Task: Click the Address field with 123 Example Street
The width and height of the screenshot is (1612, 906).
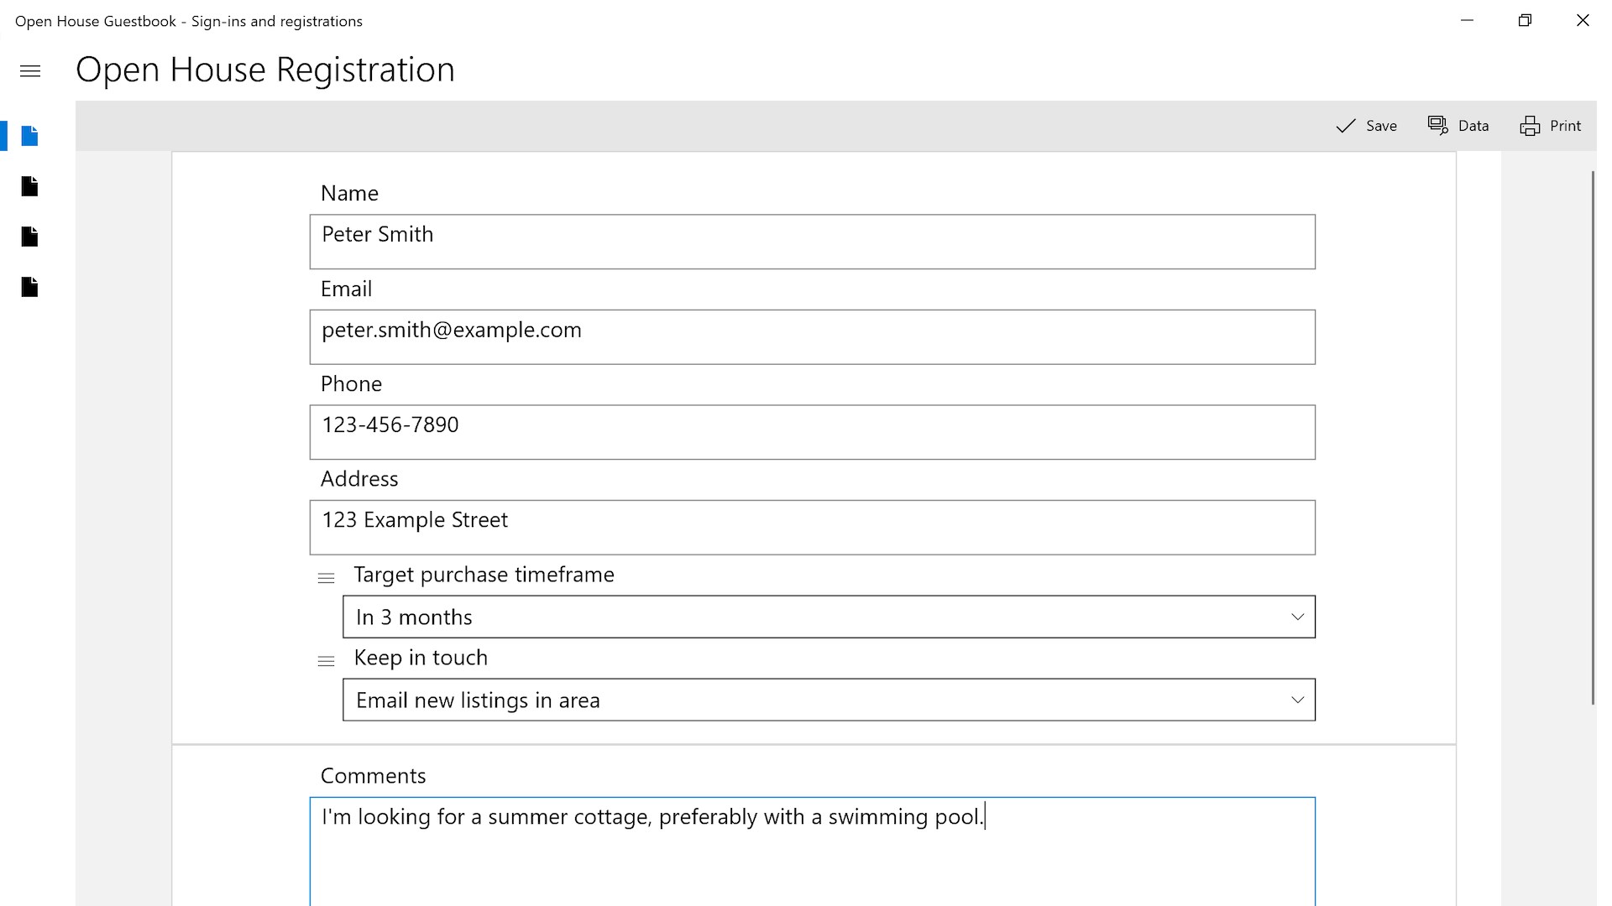Action: pos(812,528)
